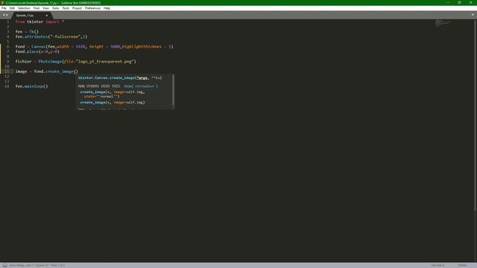The image size is (477, 268).
Task: Open the Preferences menu
Action: [x=92, y=8]
